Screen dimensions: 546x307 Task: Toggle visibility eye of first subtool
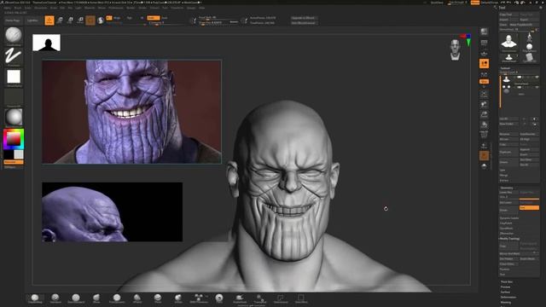pyautogui.click(x=537, y=78)
